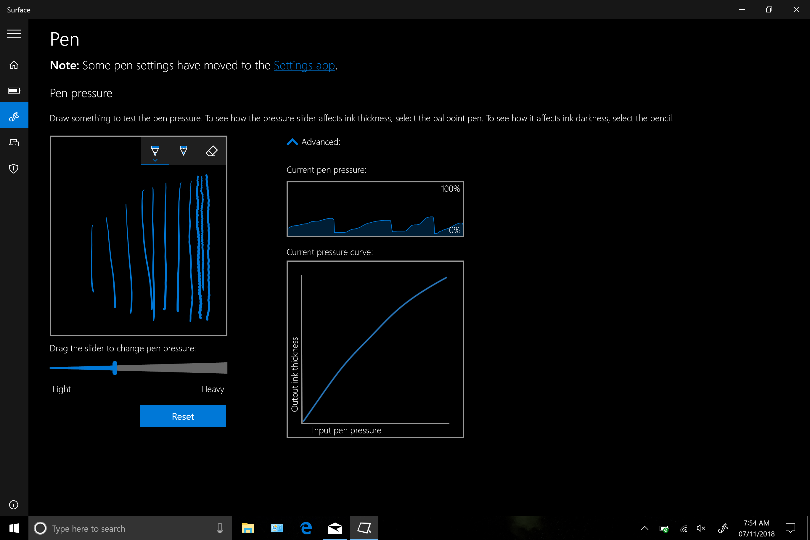Collapse the Advanced section chevron
Viewport: 810px width, 540px height.
(x=292, y=142)
